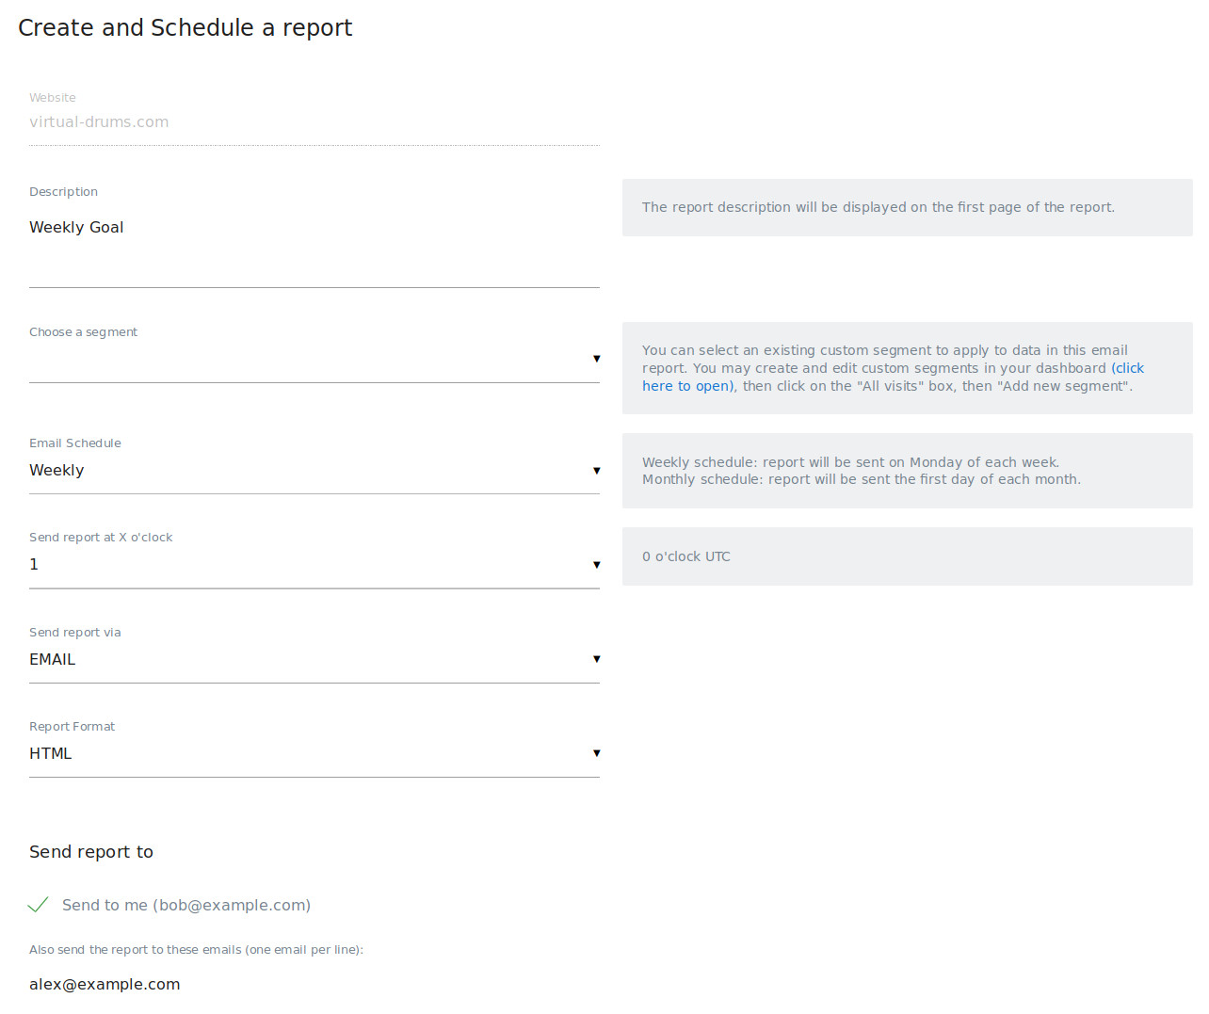Click the Weekly schedule info box
This screenshot has width=1209, height=1014.
coord(907,471)
